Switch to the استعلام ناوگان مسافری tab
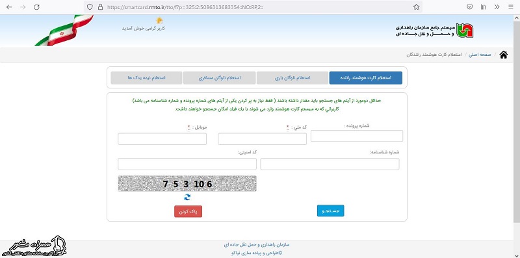The width and height of the screenshot is (520, 258). (220, 78)
